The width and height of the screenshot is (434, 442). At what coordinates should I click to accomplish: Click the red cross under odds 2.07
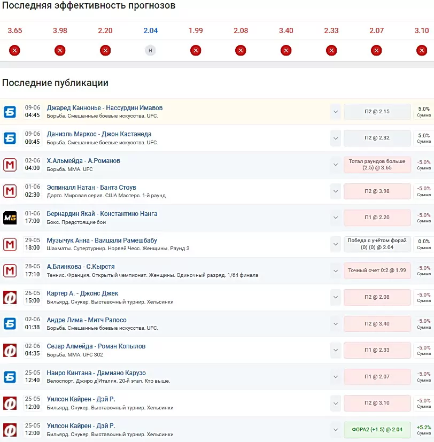click(x=376, y=50)
